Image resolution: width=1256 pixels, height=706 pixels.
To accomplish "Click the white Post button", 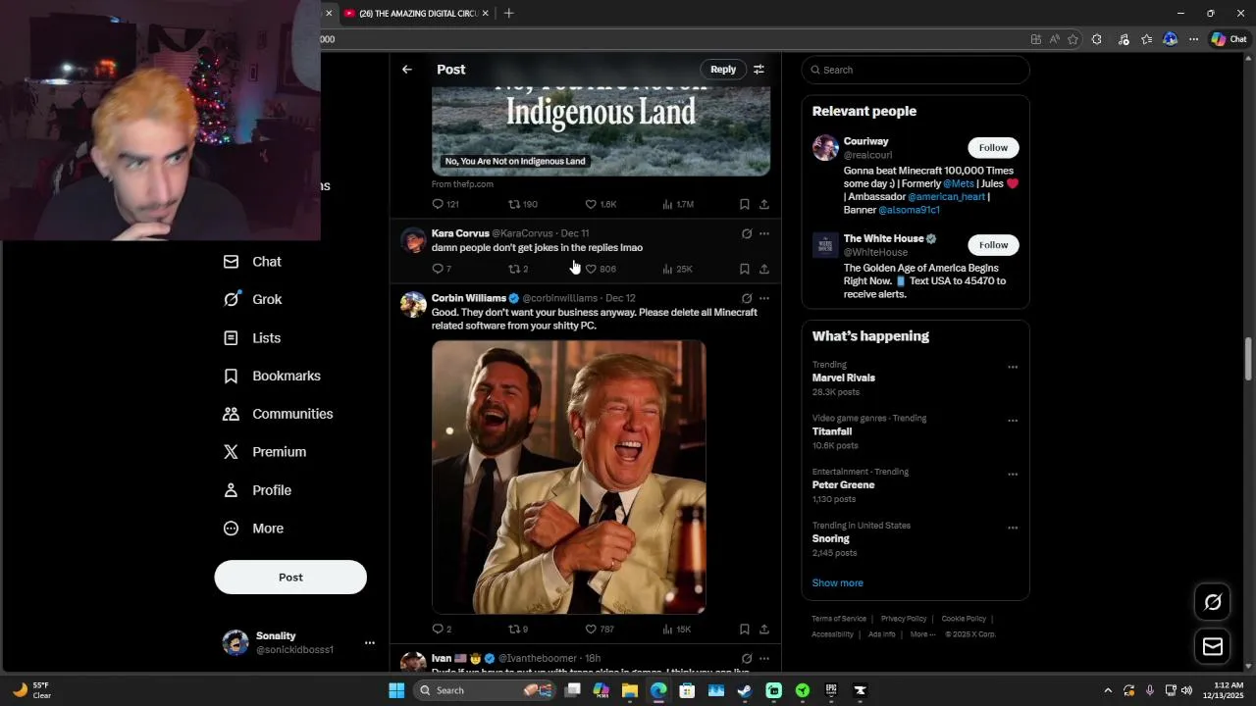I will (290, 578).
